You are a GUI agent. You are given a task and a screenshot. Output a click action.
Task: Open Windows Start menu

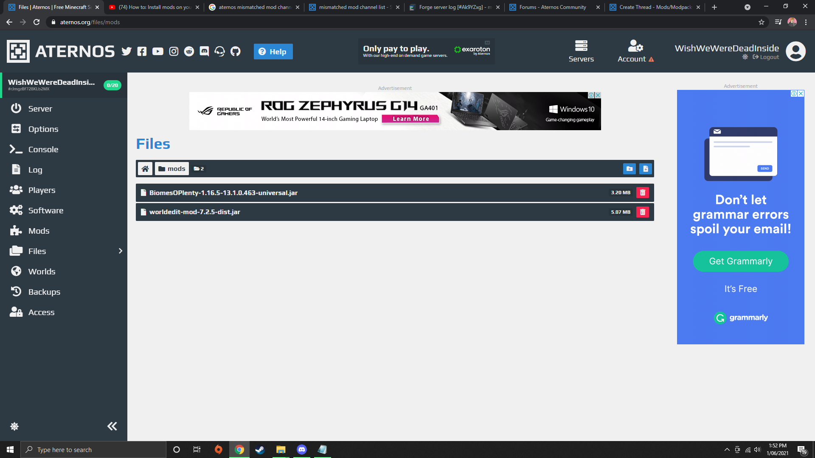pyautogui.click(x=10, y=450)
